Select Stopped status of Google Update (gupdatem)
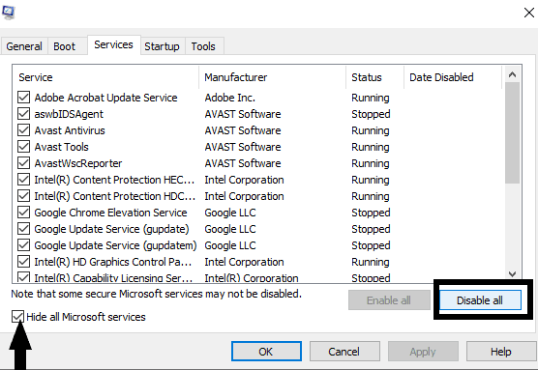This screenshot has width=538, height=370. [371, 245]
